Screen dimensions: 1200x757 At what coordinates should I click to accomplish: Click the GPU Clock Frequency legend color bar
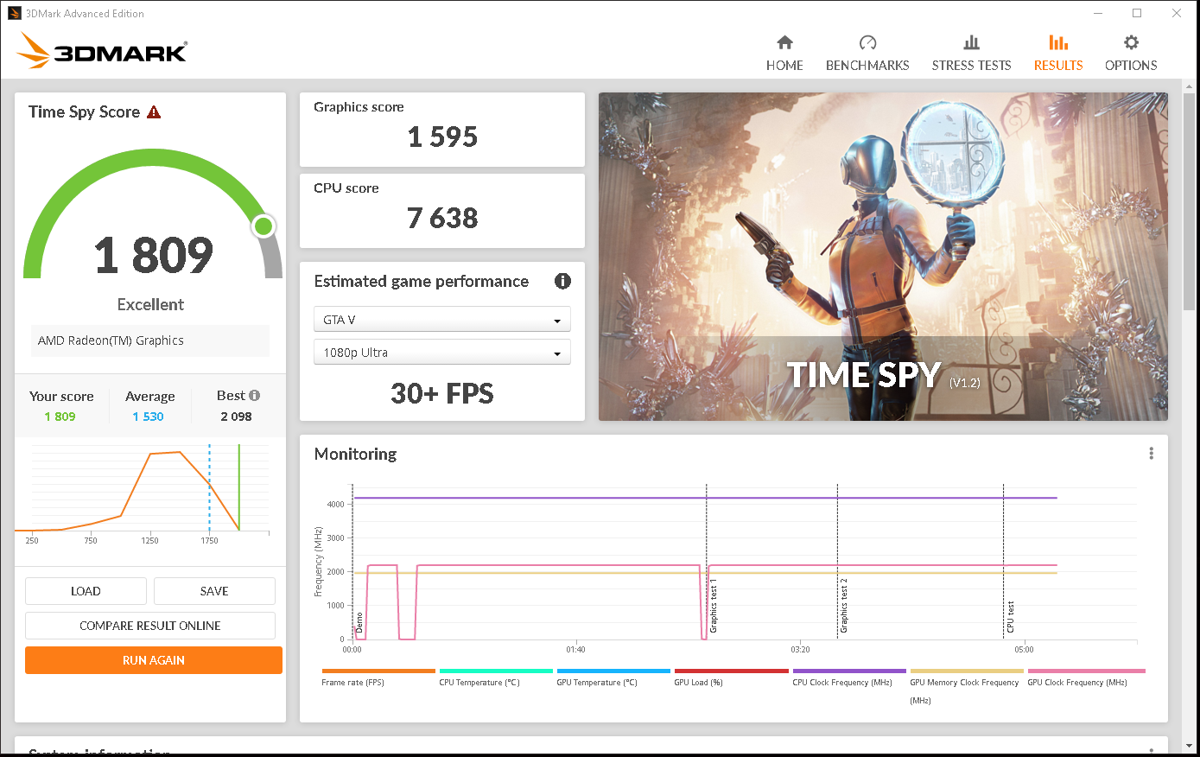tap(1086, 671)
